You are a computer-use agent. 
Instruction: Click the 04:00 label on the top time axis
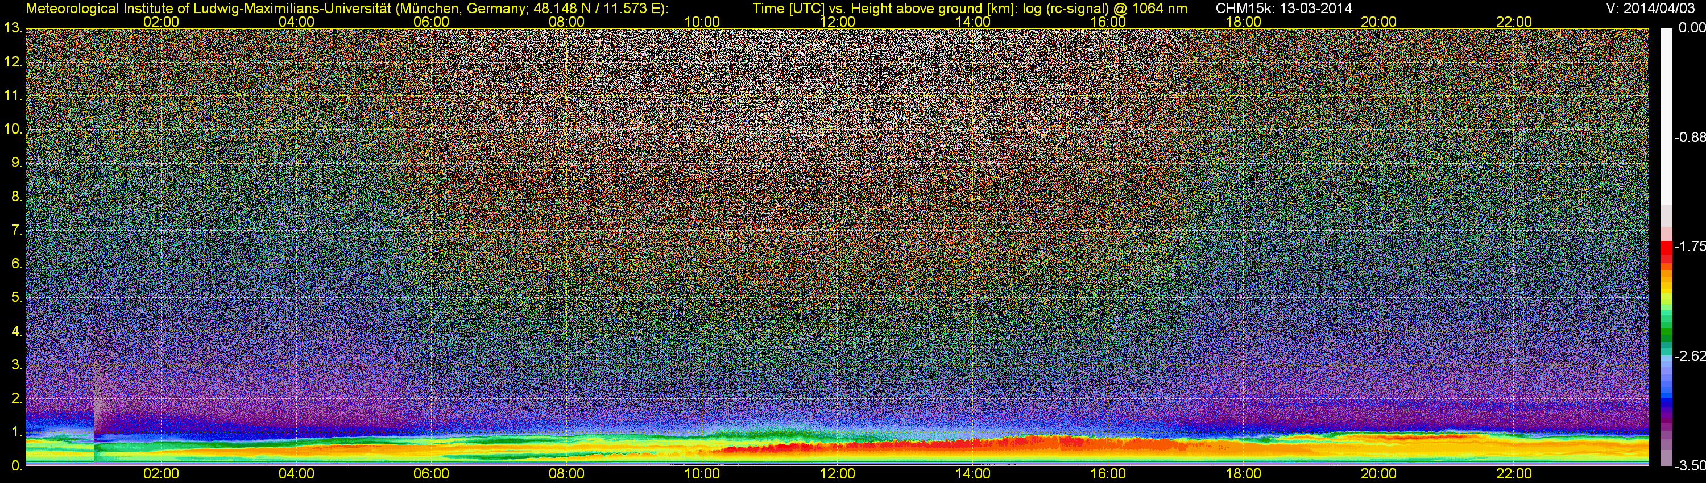pos(296,22)
